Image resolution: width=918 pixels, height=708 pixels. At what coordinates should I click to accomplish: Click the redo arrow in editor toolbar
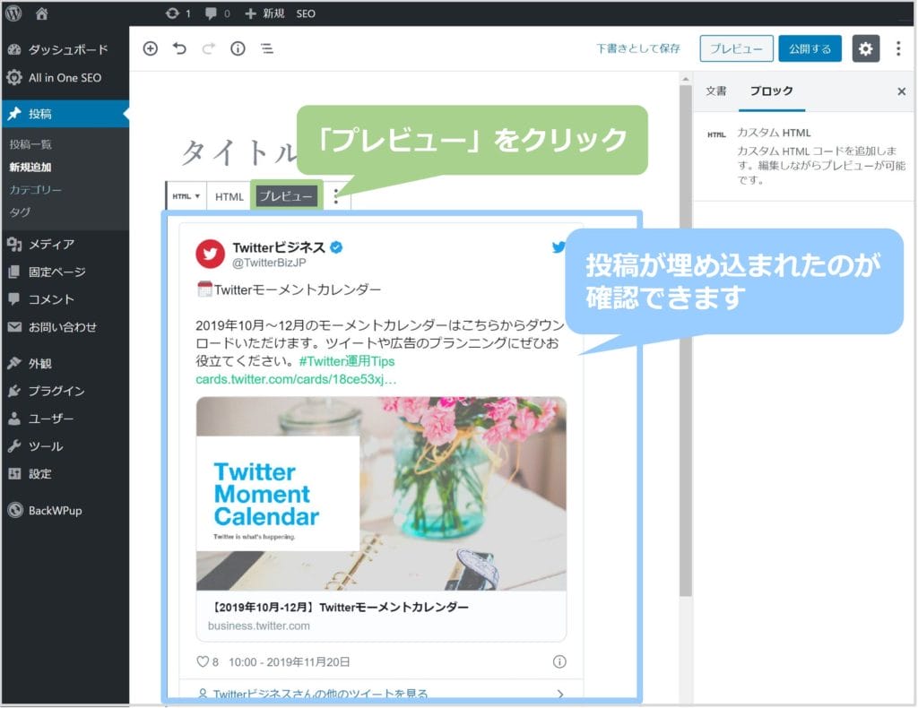coord(208,48)
